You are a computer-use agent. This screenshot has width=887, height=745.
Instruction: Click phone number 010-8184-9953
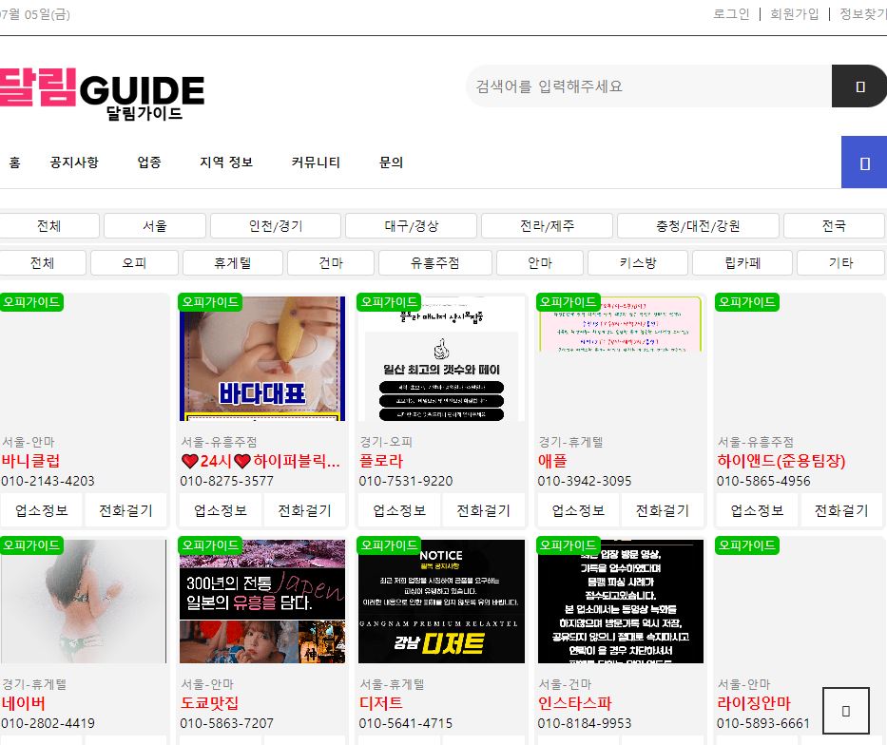[585, 723]
